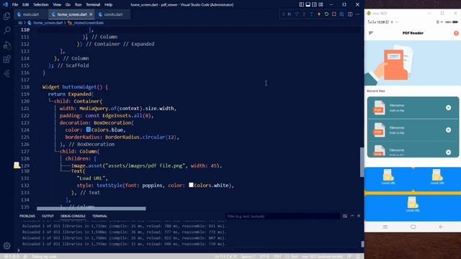Click home_screen.dart in the breadcrumb
461x259 pixels.
[x=48, y=22]
